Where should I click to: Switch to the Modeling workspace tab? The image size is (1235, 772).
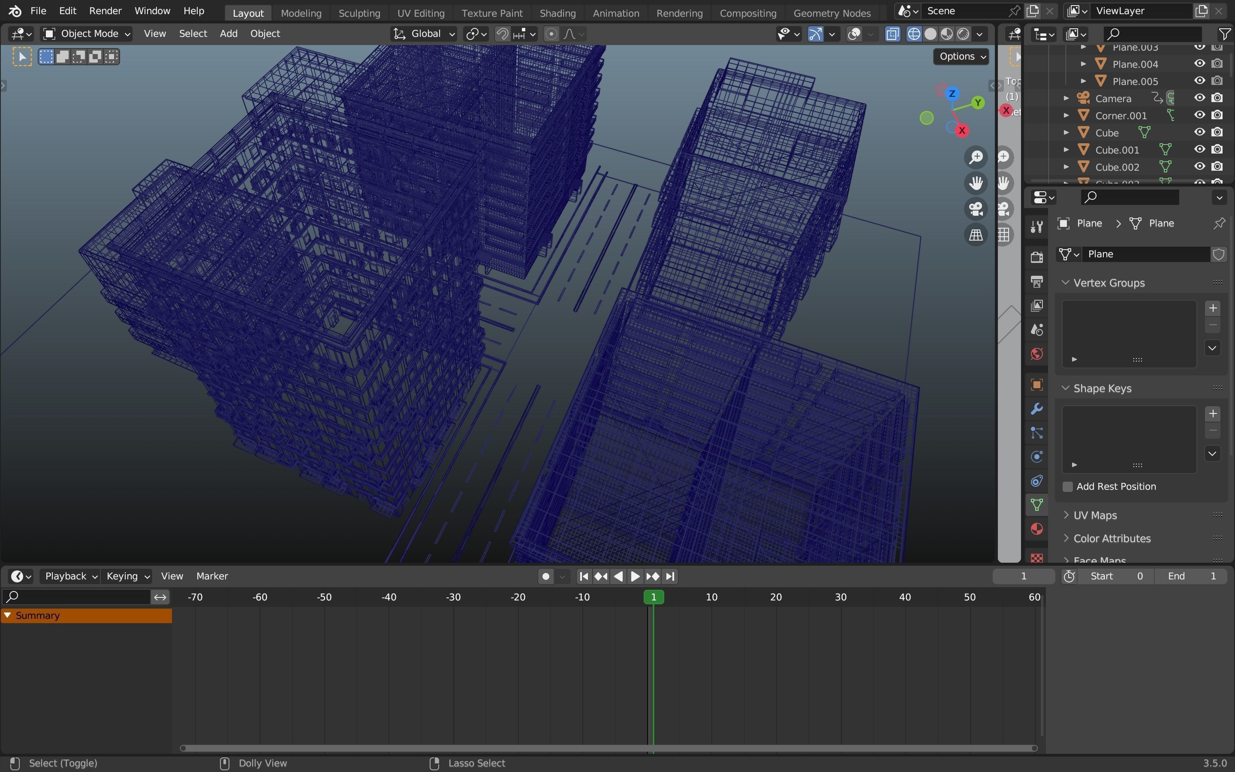[x=301, y=13]
